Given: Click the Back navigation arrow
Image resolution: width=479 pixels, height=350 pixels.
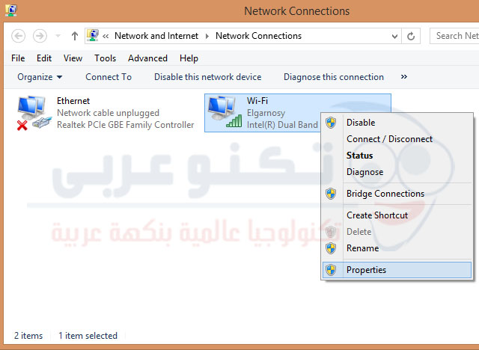Looking at the screenshot, I should [x=19, y=36].
